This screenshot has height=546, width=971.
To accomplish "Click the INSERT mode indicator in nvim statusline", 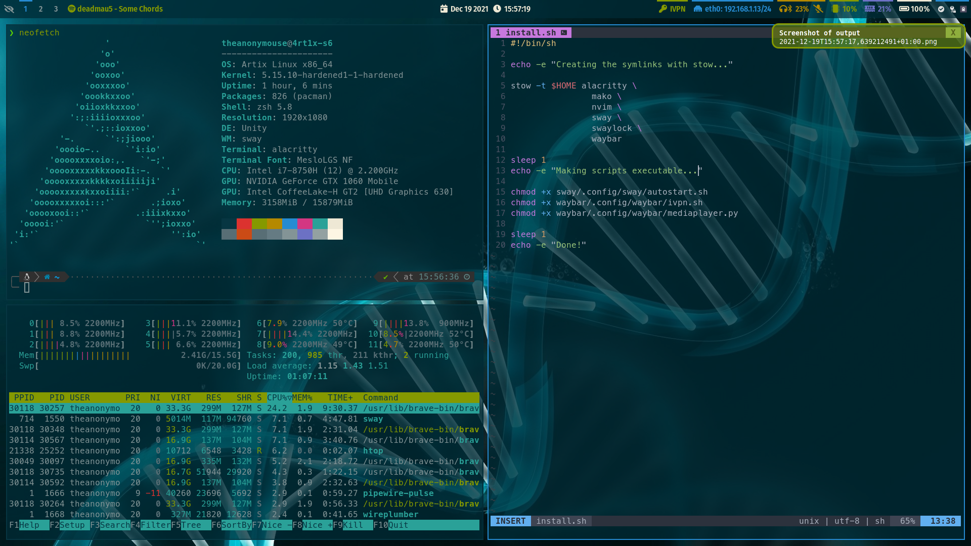I will pos(510,521).
